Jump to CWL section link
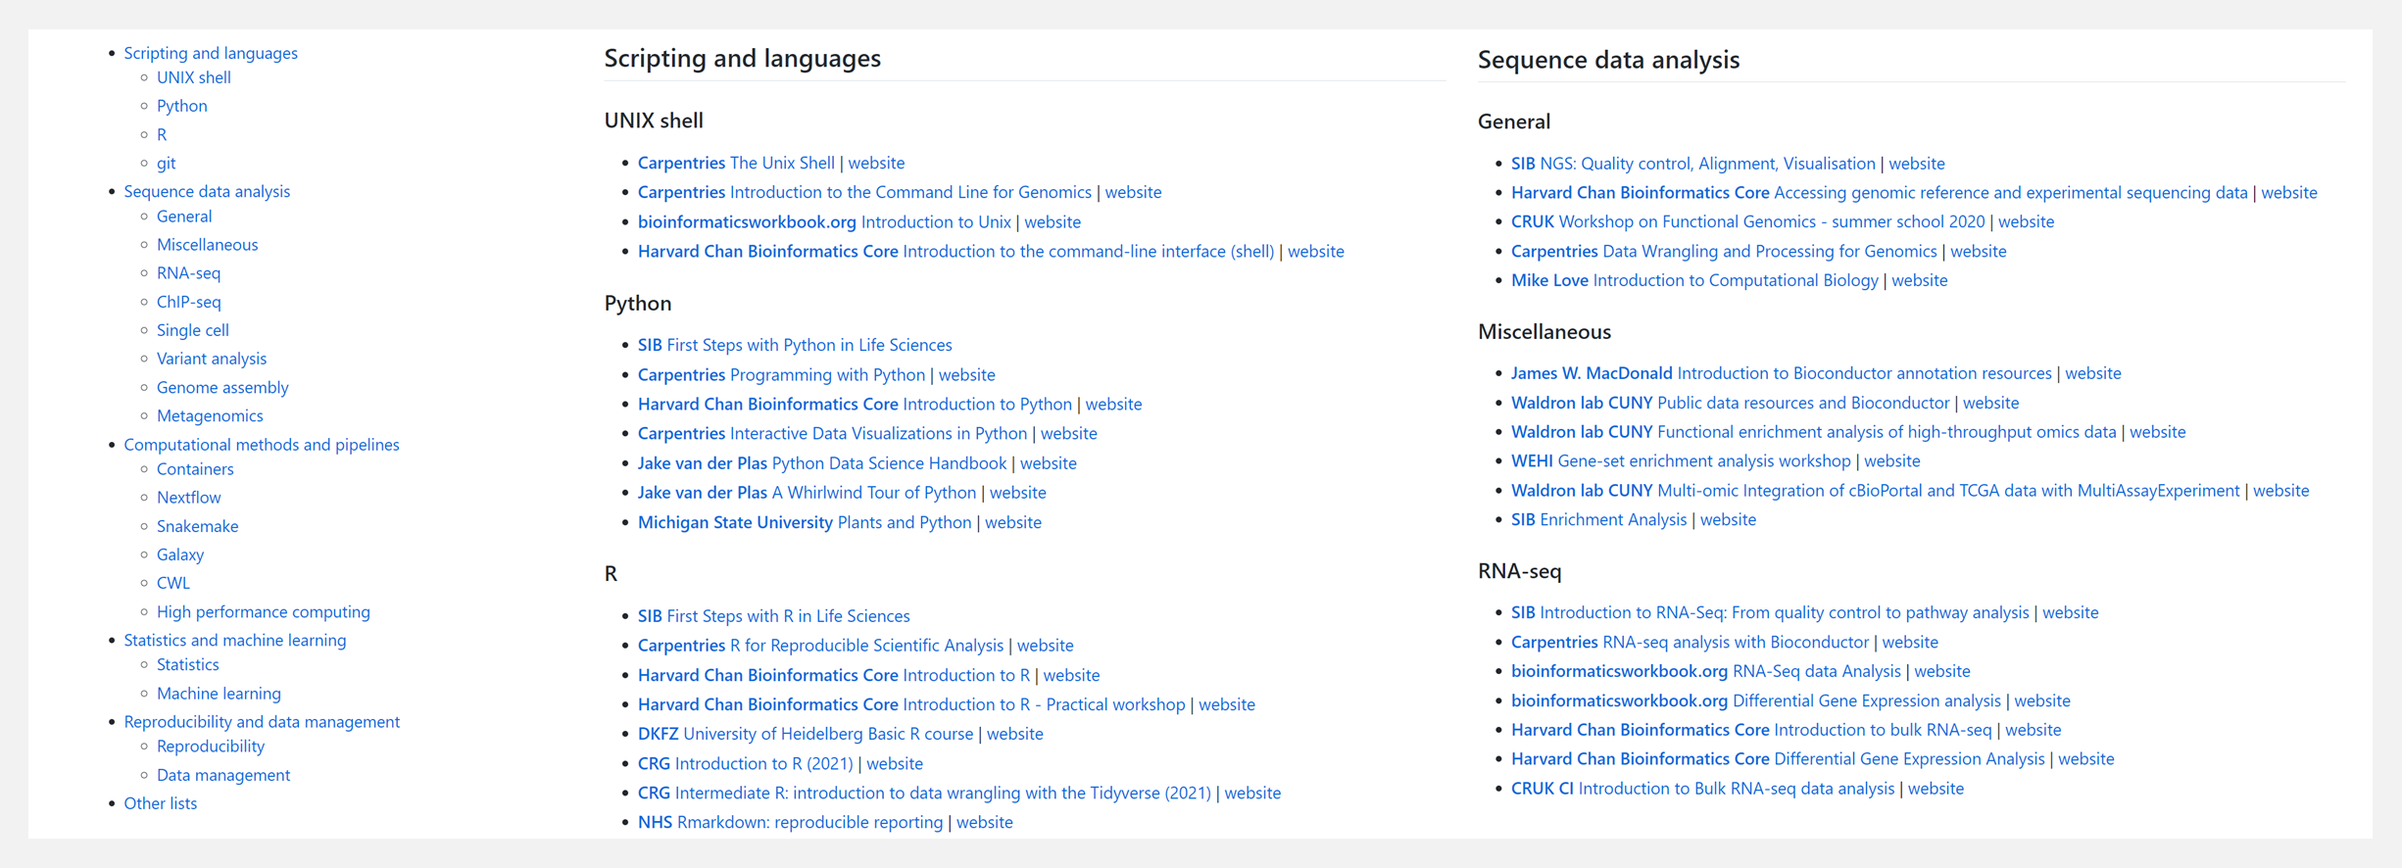 point(173,583)
